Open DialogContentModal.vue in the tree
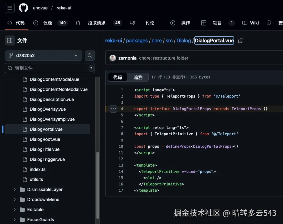 pos(54,79)
